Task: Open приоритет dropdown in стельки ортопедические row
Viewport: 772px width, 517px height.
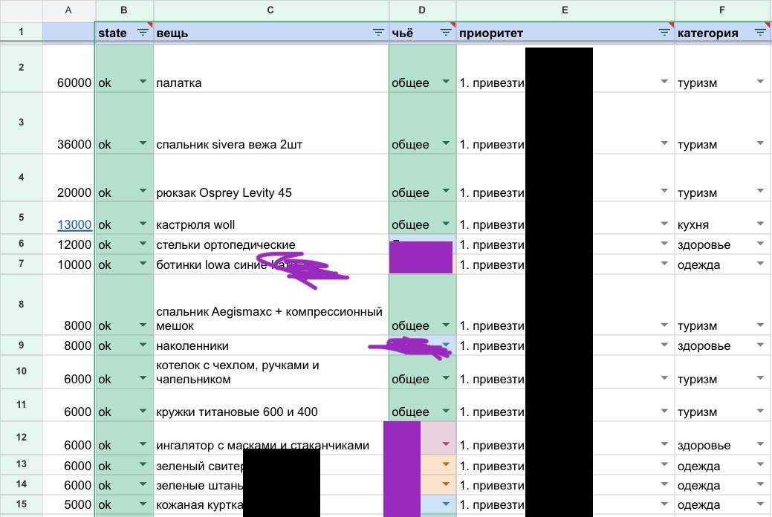Action: pyautogui.click(x=664, y=244)
